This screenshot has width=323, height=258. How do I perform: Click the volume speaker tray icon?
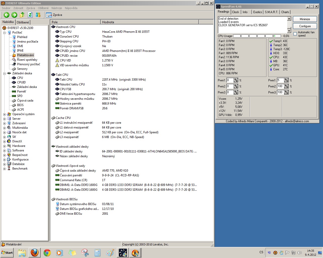[300, 253]
